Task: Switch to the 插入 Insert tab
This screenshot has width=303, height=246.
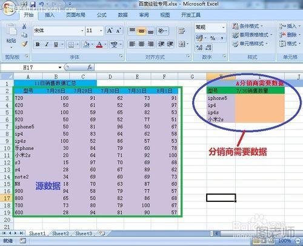Action: tap(50, 15)
